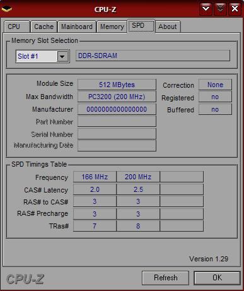The width and height of the screenshot is (244, 291).
Task: Click the empty third Frequency column cell
Action: click(x=182, y=177)
